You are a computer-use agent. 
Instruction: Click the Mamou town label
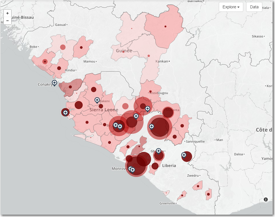pyautogui.click(x=89, y=61)
